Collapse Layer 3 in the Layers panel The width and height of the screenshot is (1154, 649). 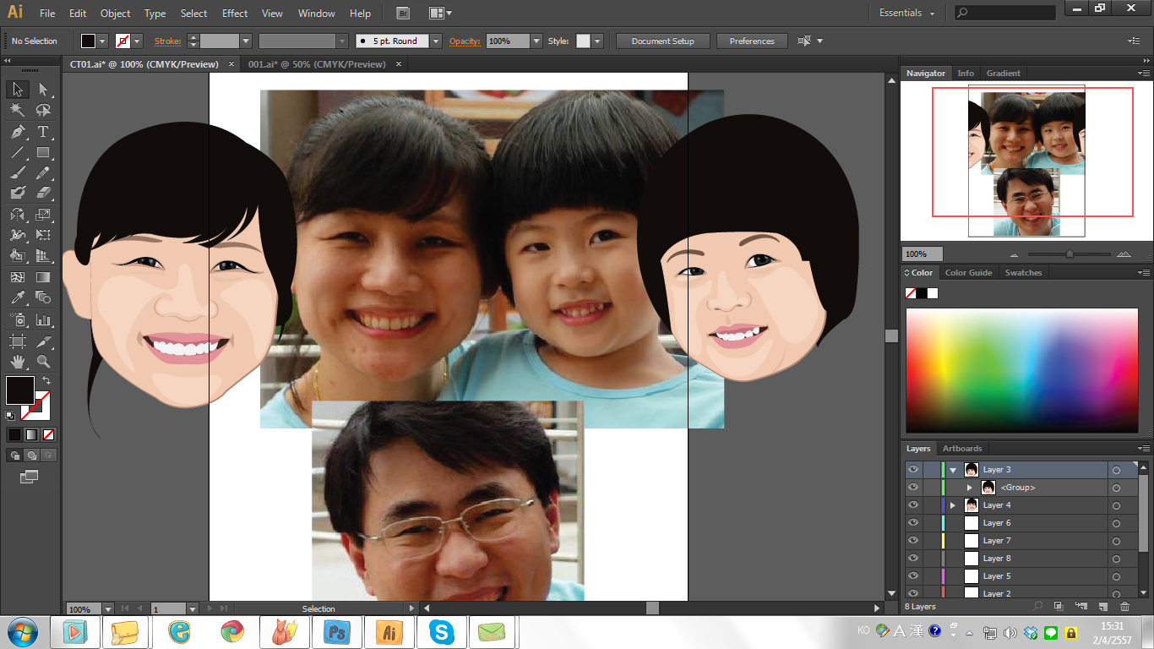point(953,470)
